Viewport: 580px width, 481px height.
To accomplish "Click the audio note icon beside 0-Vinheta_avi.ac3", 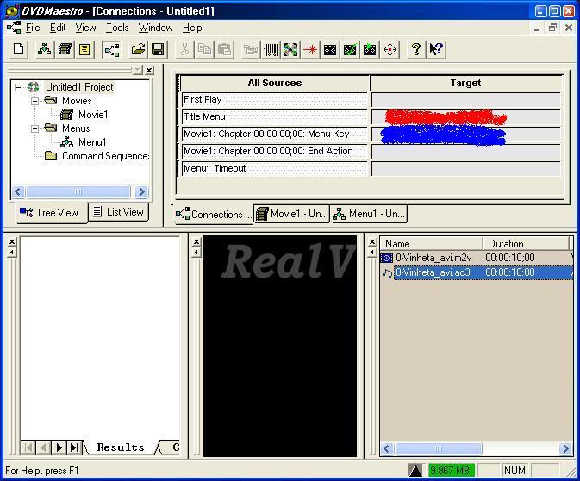I will (387, 273).
